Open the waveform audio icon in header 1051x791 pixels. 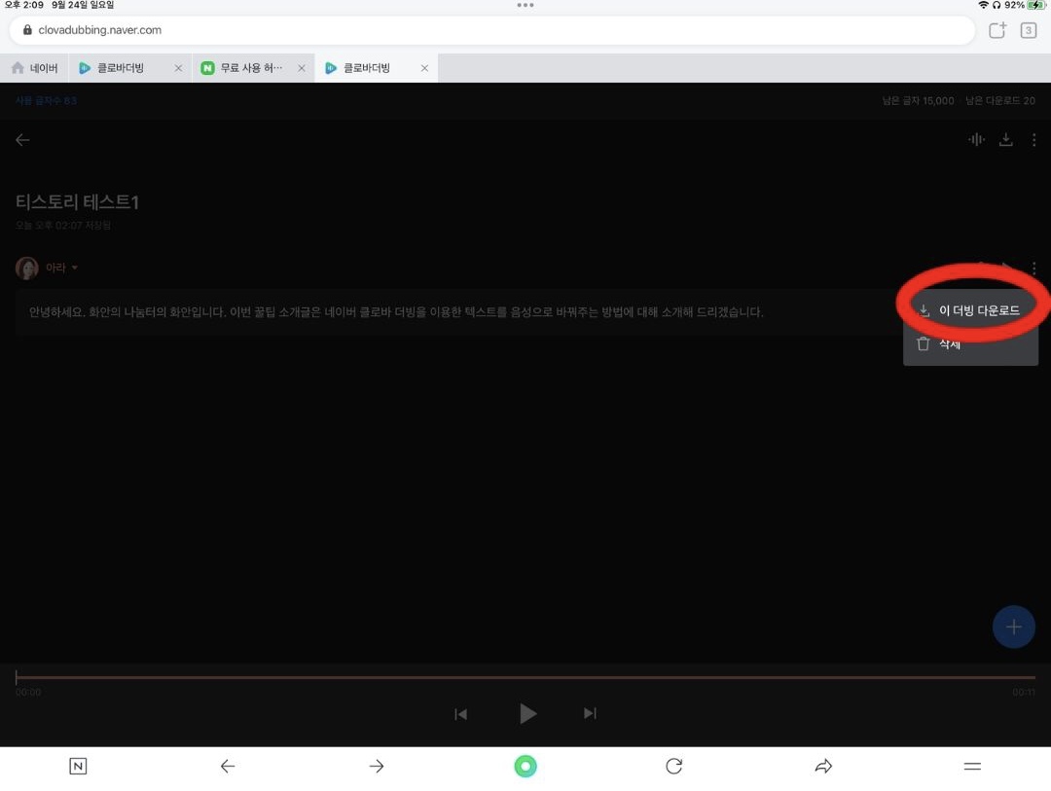point(977,139)
